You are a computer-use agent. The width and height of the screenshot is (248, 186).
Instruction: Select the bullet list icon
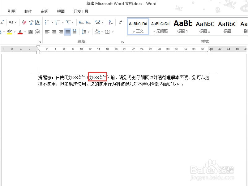pos(47,22)
